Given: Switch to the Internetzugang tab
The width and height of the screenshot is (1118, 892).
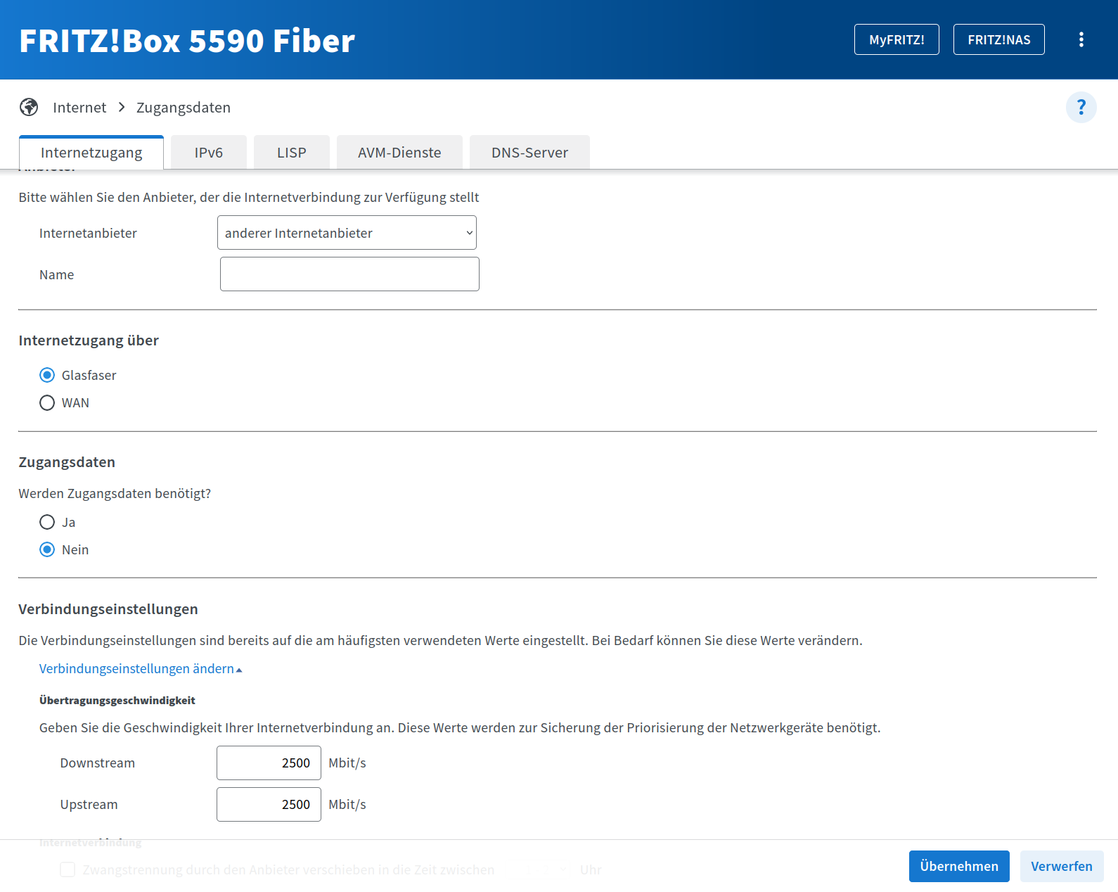Looking at the screenshot, I should coord(91,153).
